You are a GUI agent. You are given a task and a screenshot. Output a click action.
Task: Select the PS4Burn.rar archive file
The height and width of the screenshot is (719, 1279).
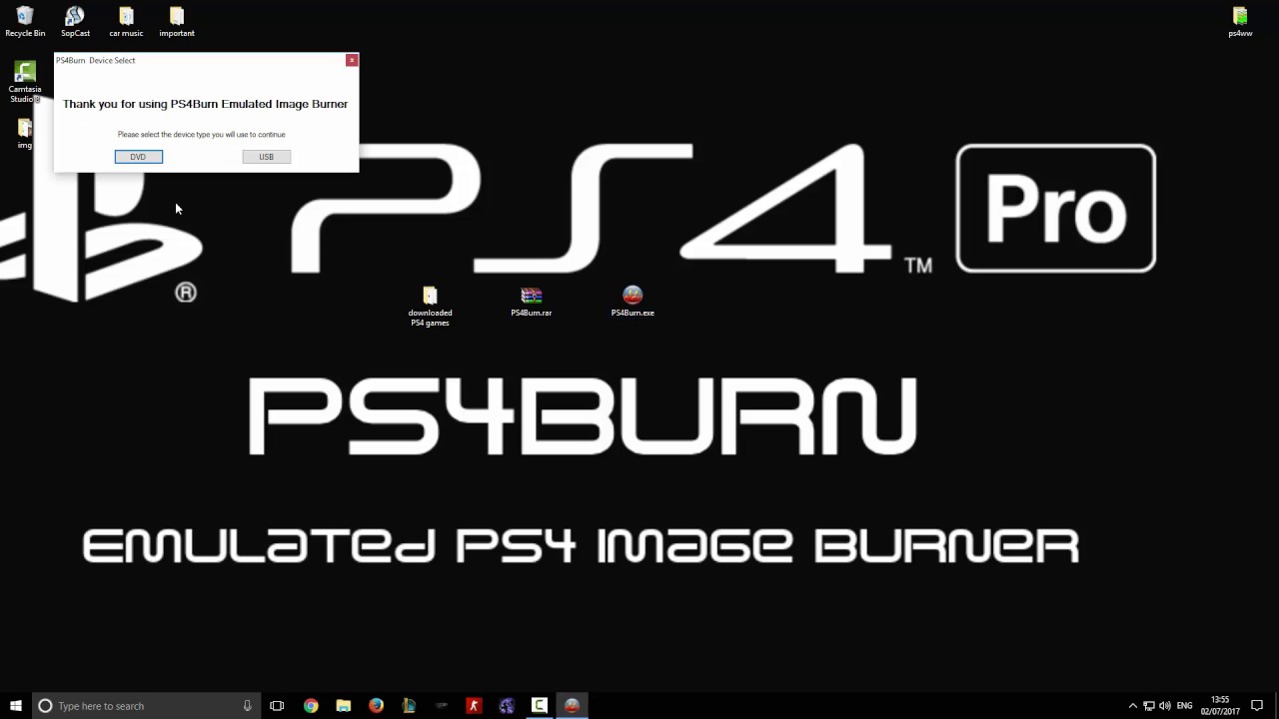[532, 302]
